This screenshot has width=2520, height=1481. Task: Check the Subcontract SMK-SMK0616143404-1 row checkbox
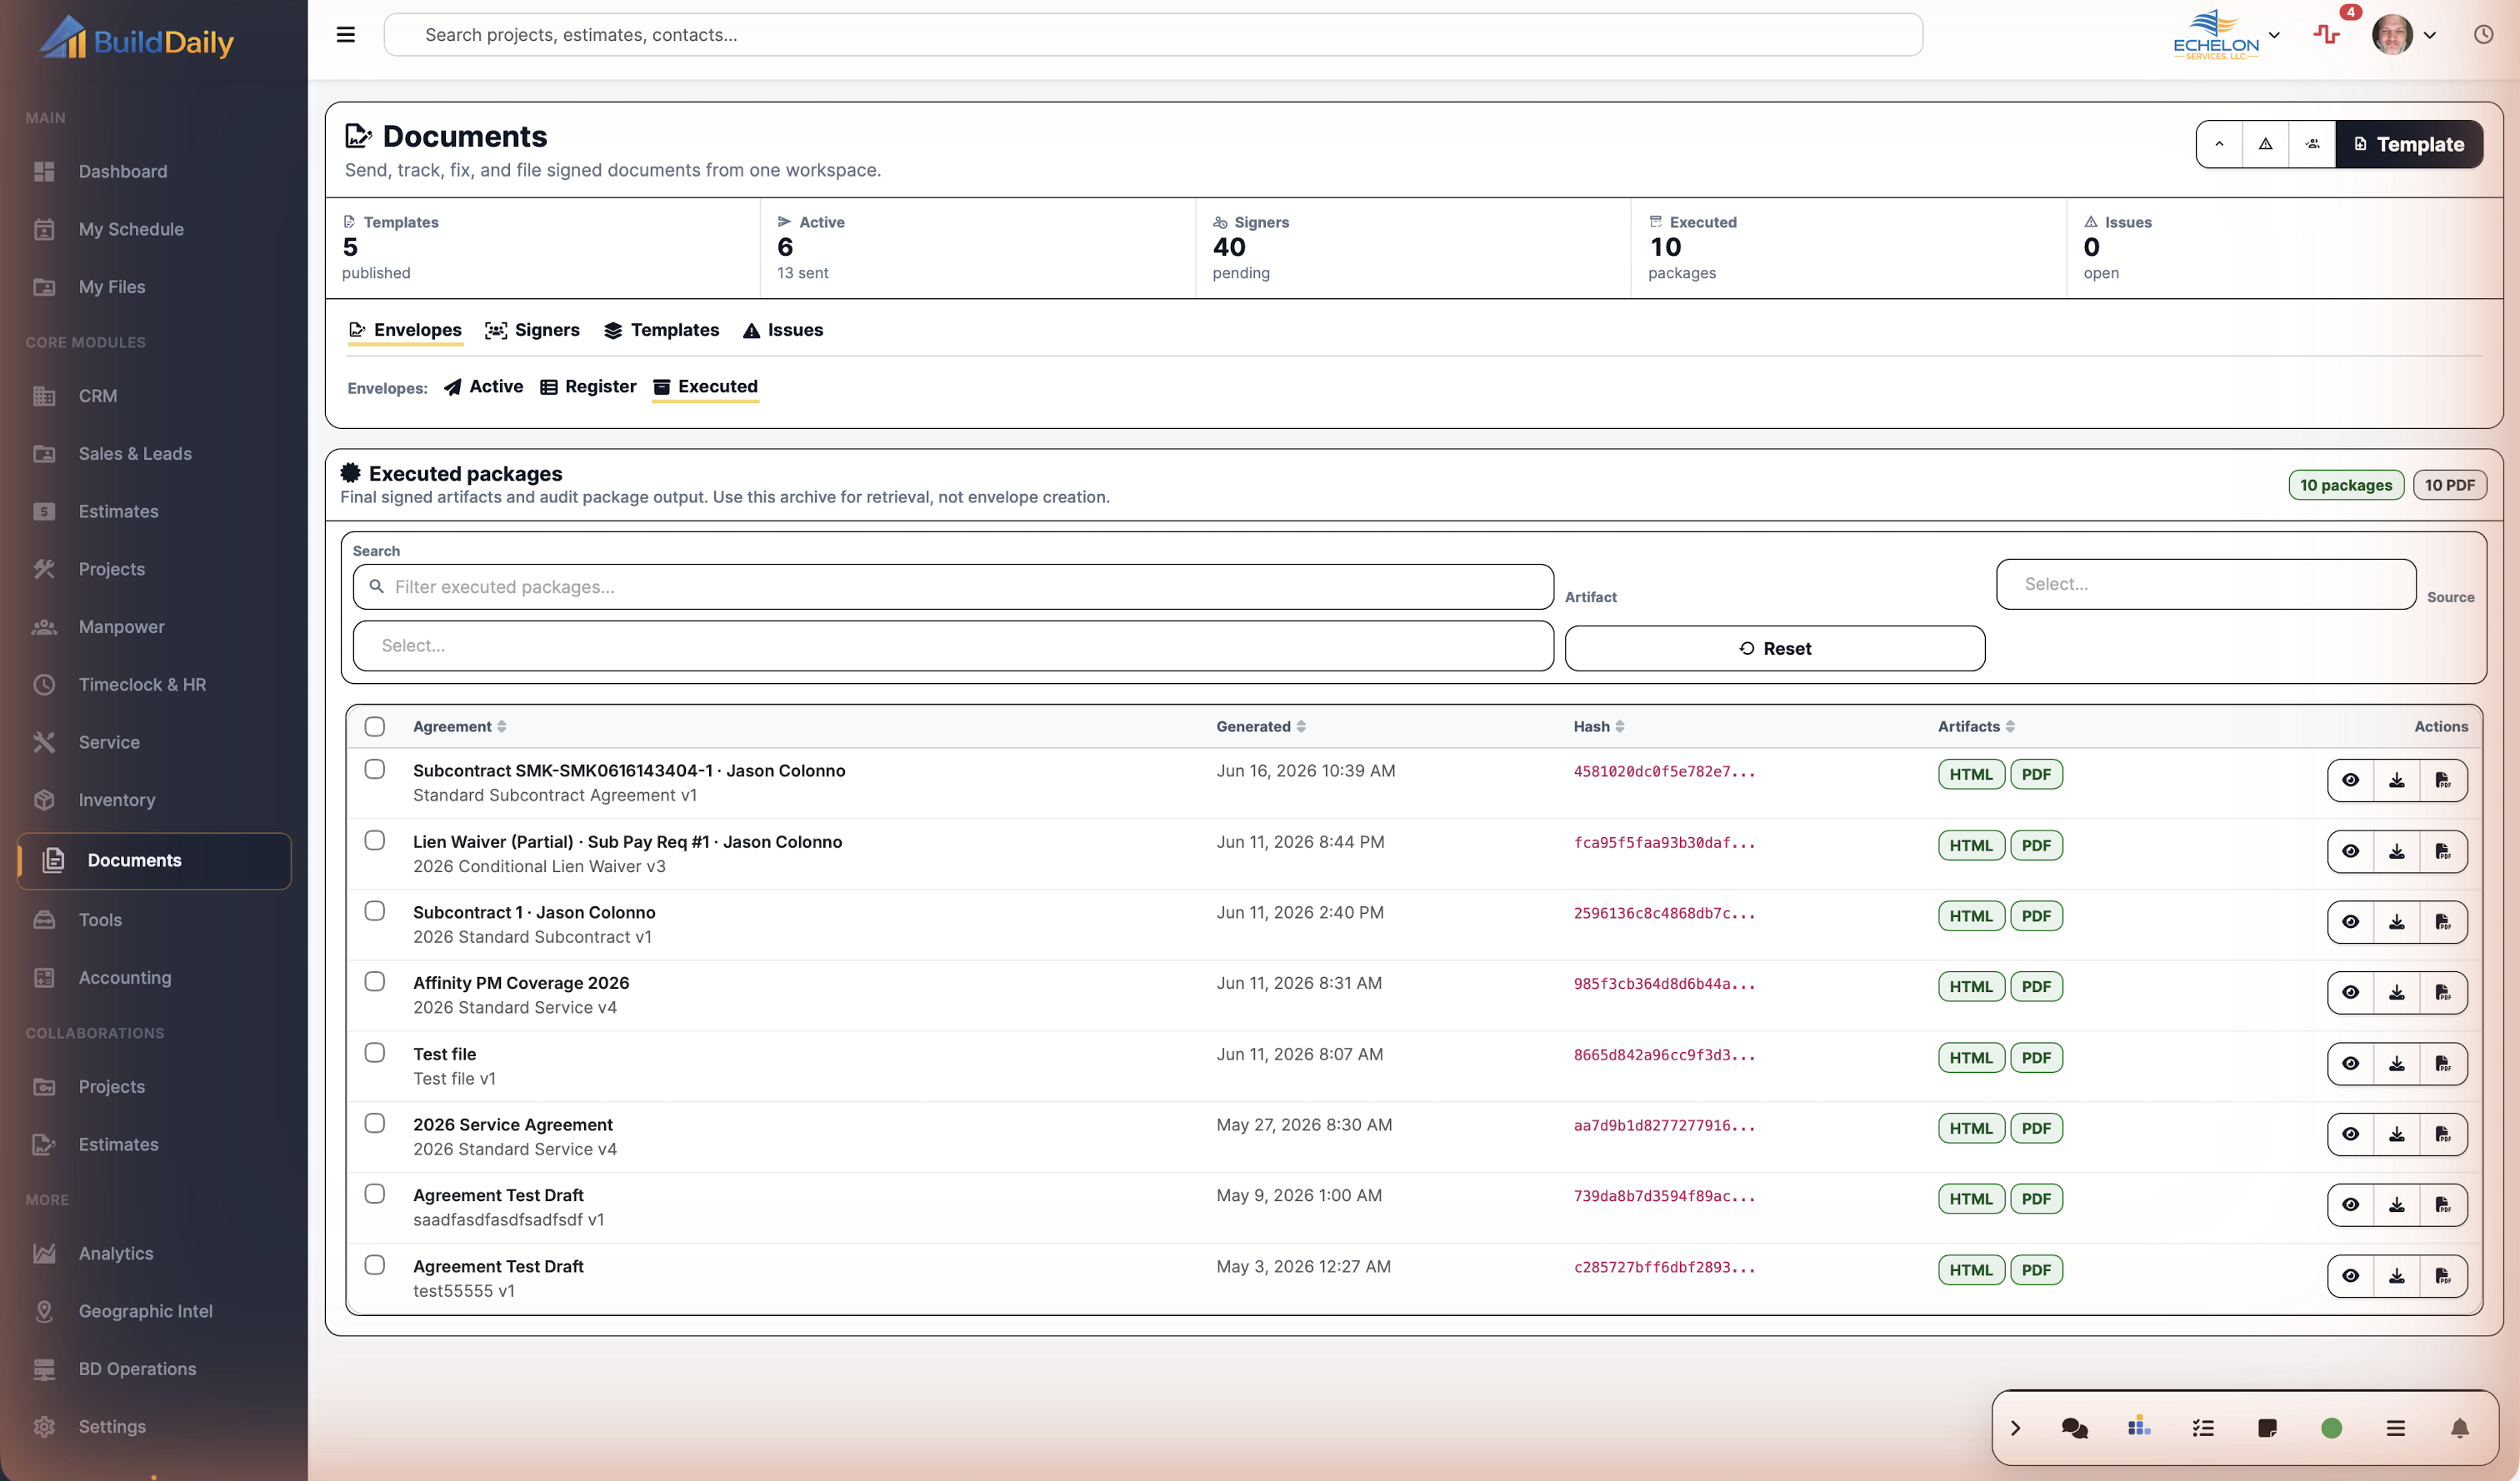[375, 770]
